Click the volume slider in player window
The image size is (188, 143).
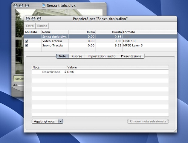click(x=21, y=85)
